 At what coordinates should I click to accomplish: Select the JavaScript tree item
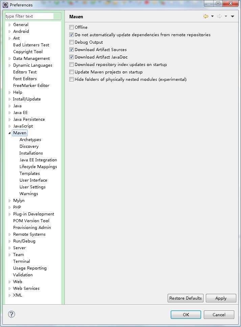23,126
